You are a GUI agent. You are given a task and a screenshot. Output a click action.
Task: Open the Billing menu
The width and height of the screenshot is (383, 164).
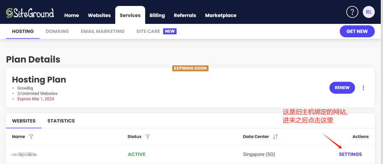click(157, 15)
